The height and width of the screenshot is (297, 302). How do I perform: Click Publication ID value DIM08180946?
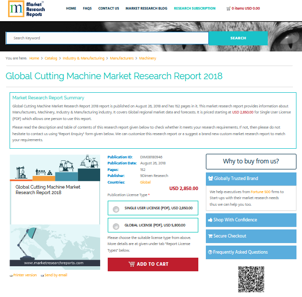pyautogui.click(x=151, y=157)
